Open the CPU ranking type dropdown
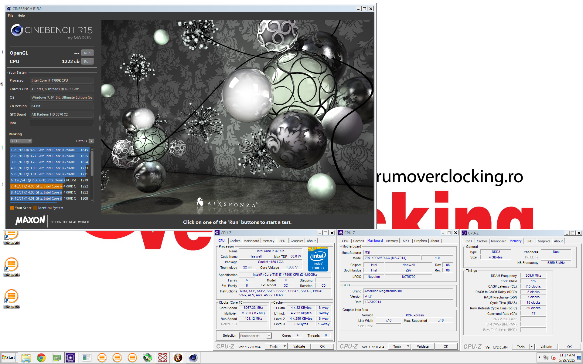 pyautogui.click(x=21, y=141)
